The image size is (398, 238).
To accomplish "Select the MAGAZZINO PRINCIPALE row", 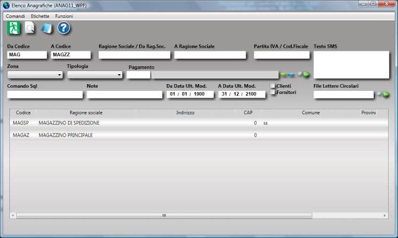I will 199,135.
